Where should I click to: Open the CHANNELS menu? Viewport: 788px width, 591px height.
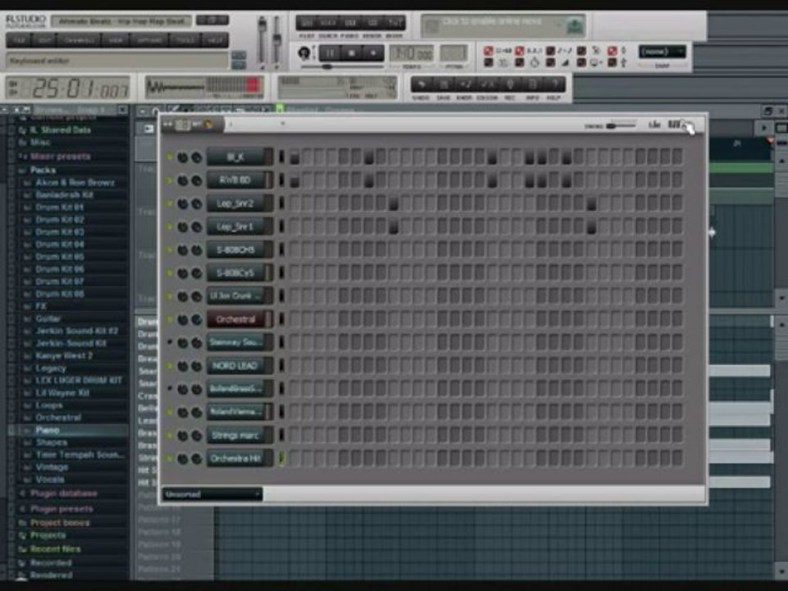79,39
